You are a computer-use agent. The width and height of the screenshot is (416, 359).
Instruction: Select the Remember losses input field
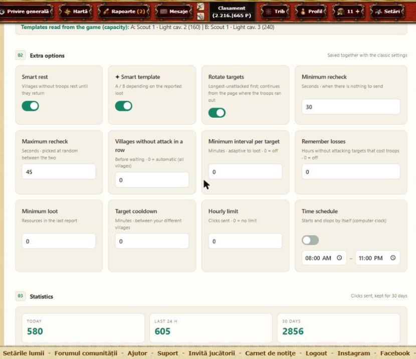351,172
